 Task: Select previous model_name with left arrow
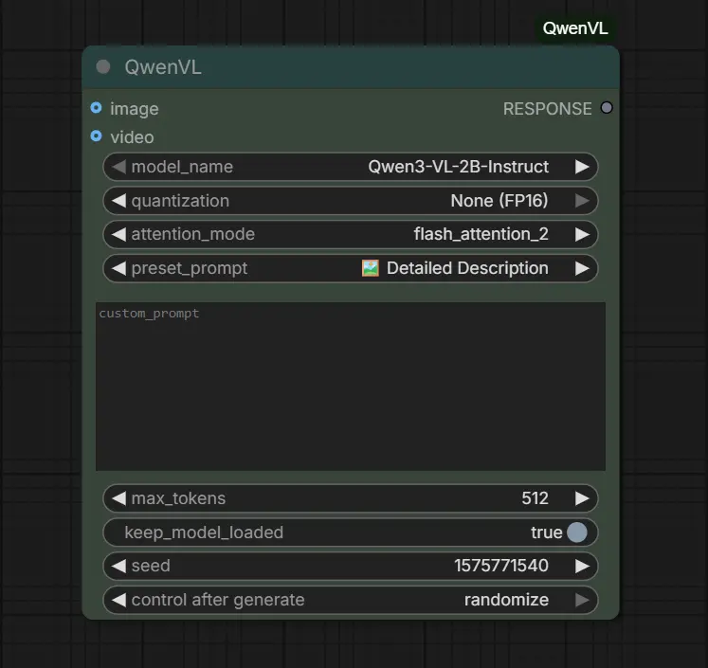tap(118, 167)
